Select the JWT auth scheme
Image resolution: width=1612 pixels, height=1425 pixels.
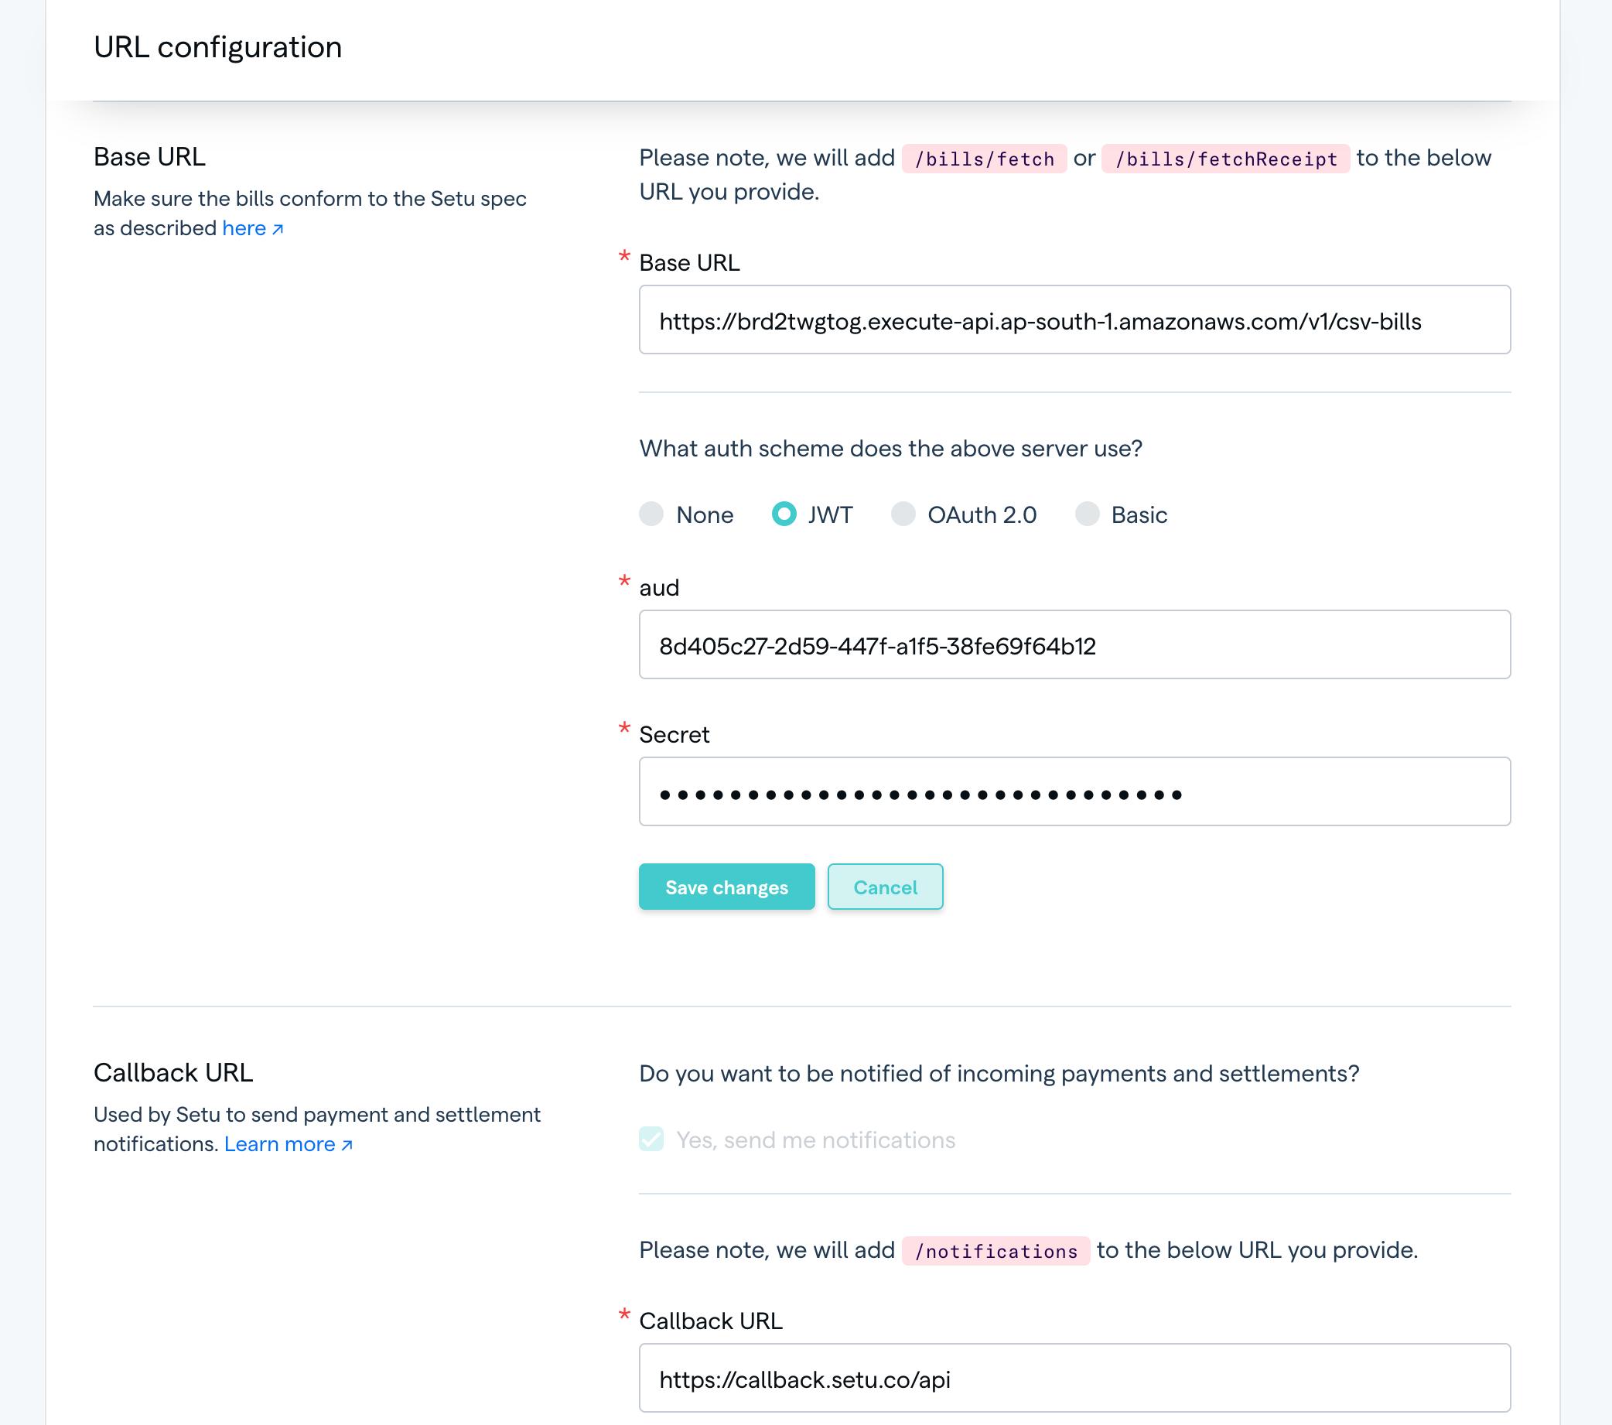(784, 514)
